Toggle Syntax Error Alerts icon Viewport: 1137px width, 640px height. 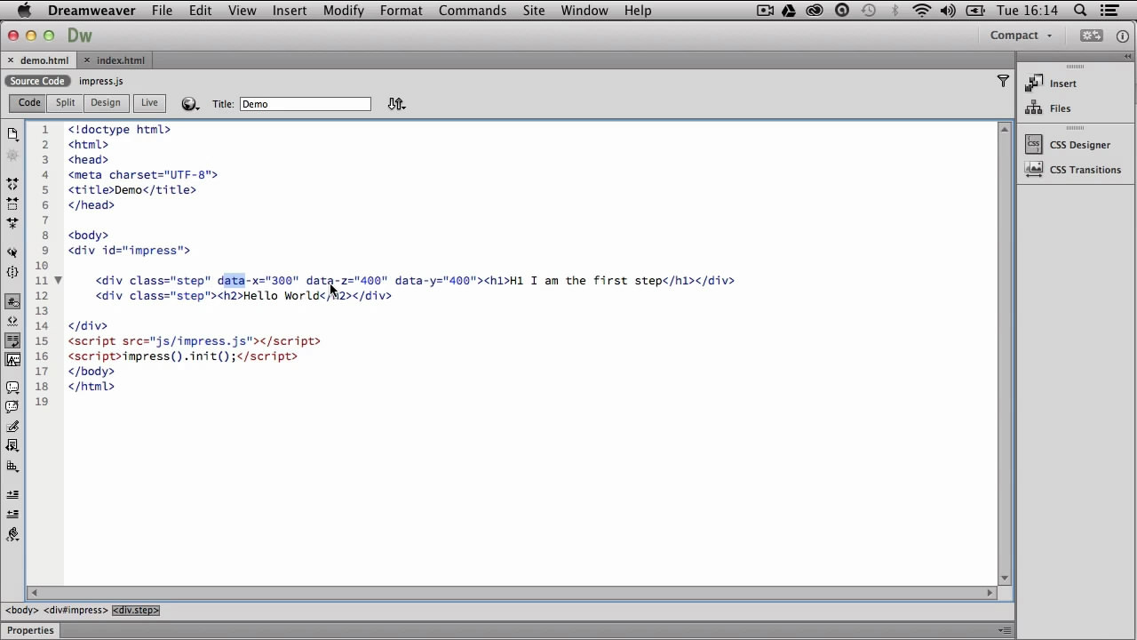12,360
